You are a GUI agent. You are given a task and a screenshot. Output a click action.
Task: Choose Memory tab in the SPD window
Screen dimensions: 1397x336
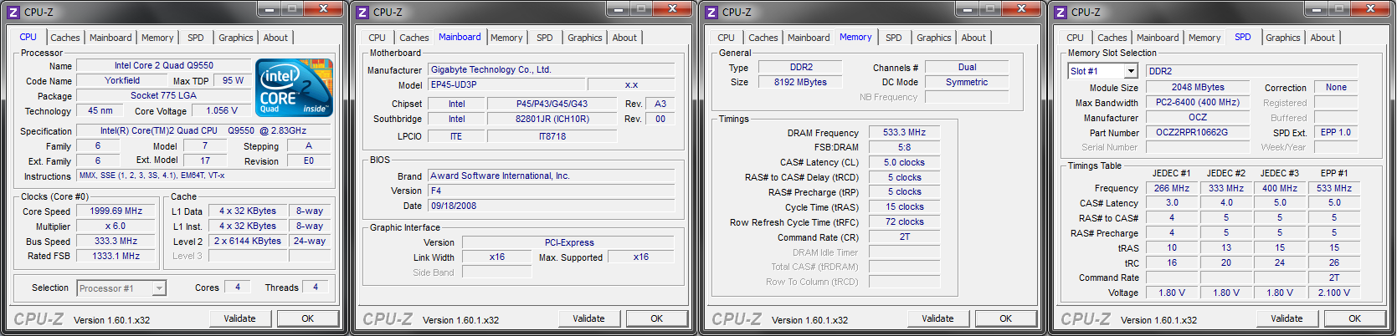(x=1204, y=38)
